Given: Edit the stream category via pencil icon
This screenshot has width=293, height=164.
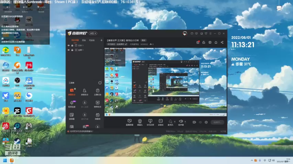Looking at the screenshot, I should click(x=126, y=44).
